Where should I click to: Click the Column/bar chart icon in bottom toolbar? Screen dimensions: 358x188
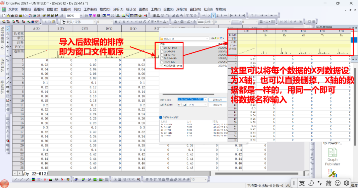click(33, 179)
